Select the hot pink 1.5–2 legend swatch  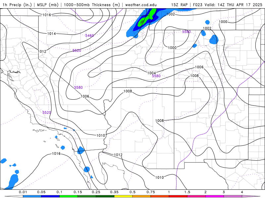[196, 196]
